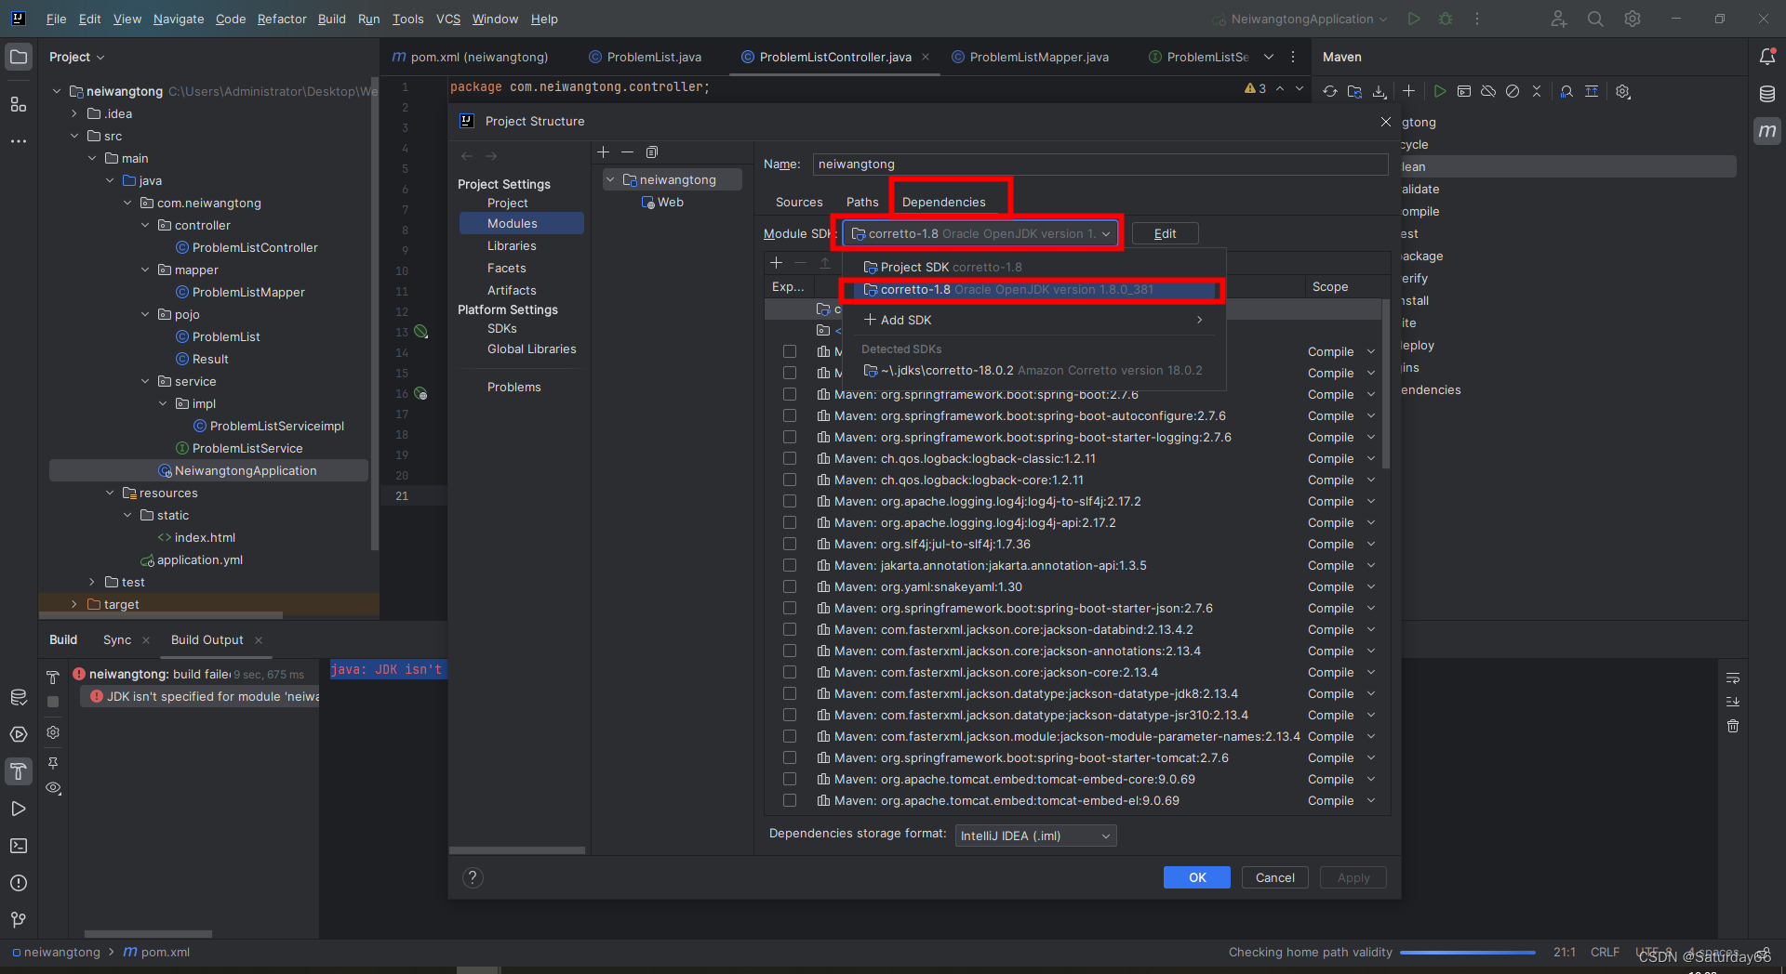Open the Build hammer tool window icon
1786x974 pixels.
(x=19, y=771)
